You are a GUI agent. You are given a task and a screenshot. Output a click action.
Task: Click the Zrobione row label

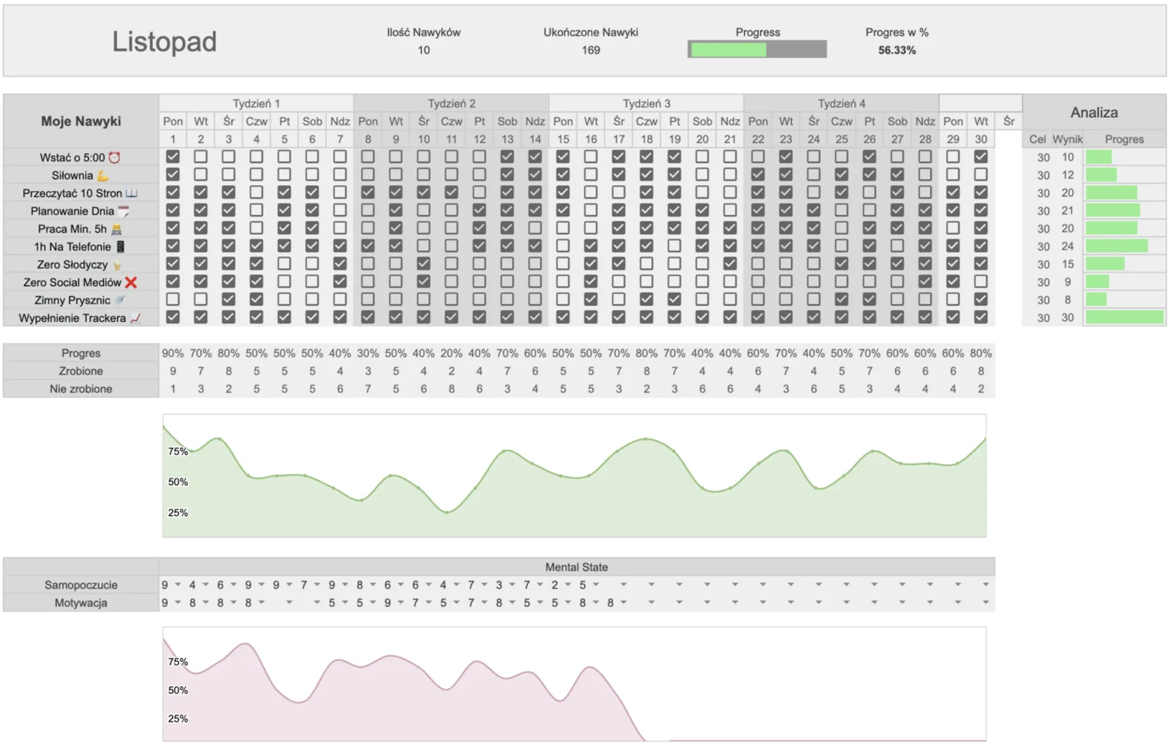pyautogui.click(x=81, y=371)
